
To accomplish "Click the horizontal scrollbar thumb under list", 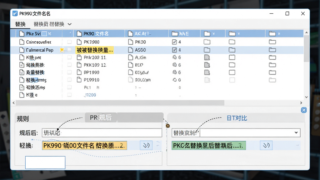I will [x=120, y=102].
